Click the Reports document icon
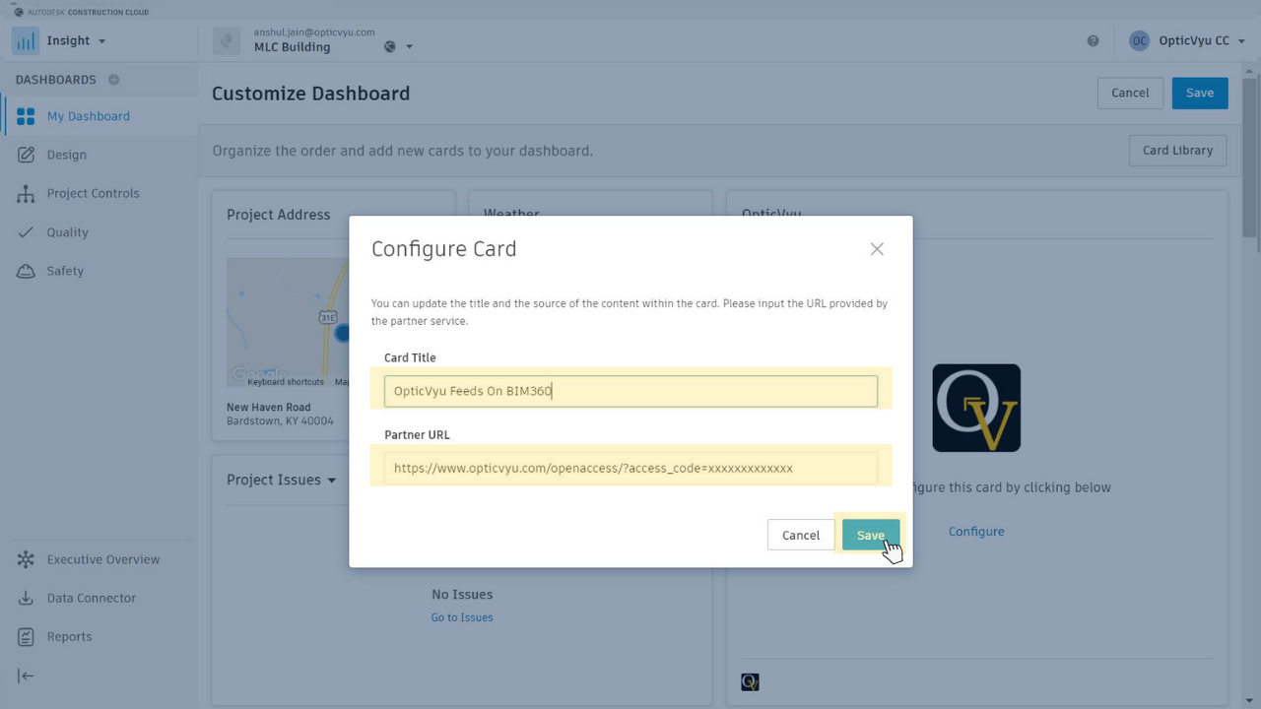Image resolution: width=1261 pixels, height=709 pixels. point(26,636)
